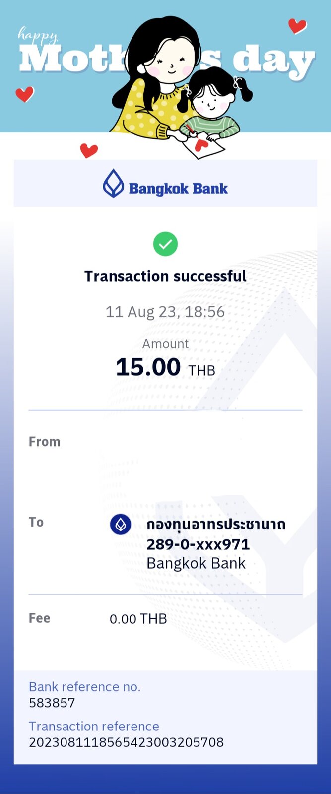
Task: Click the round Bangkok Bank icon beside recipient
Action: [x=121, y=525]
